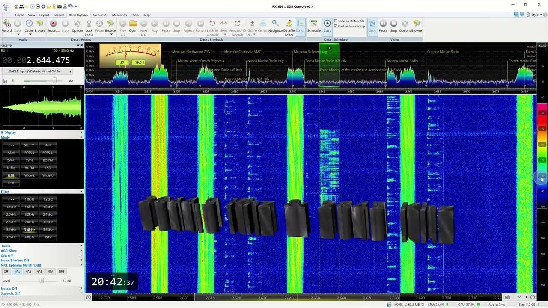Select NR2 noise reduction mode
The height and width of the screenshot is (308, 548).
coord(28,272)
